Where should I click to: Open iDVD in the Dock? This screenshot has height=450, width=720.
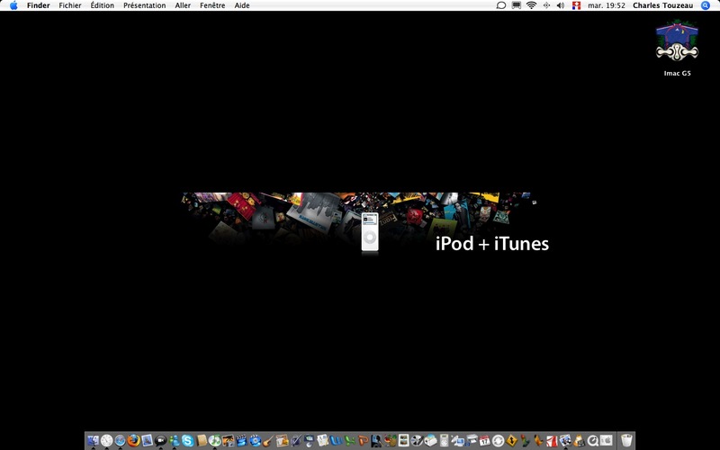(x=255, y=440)
